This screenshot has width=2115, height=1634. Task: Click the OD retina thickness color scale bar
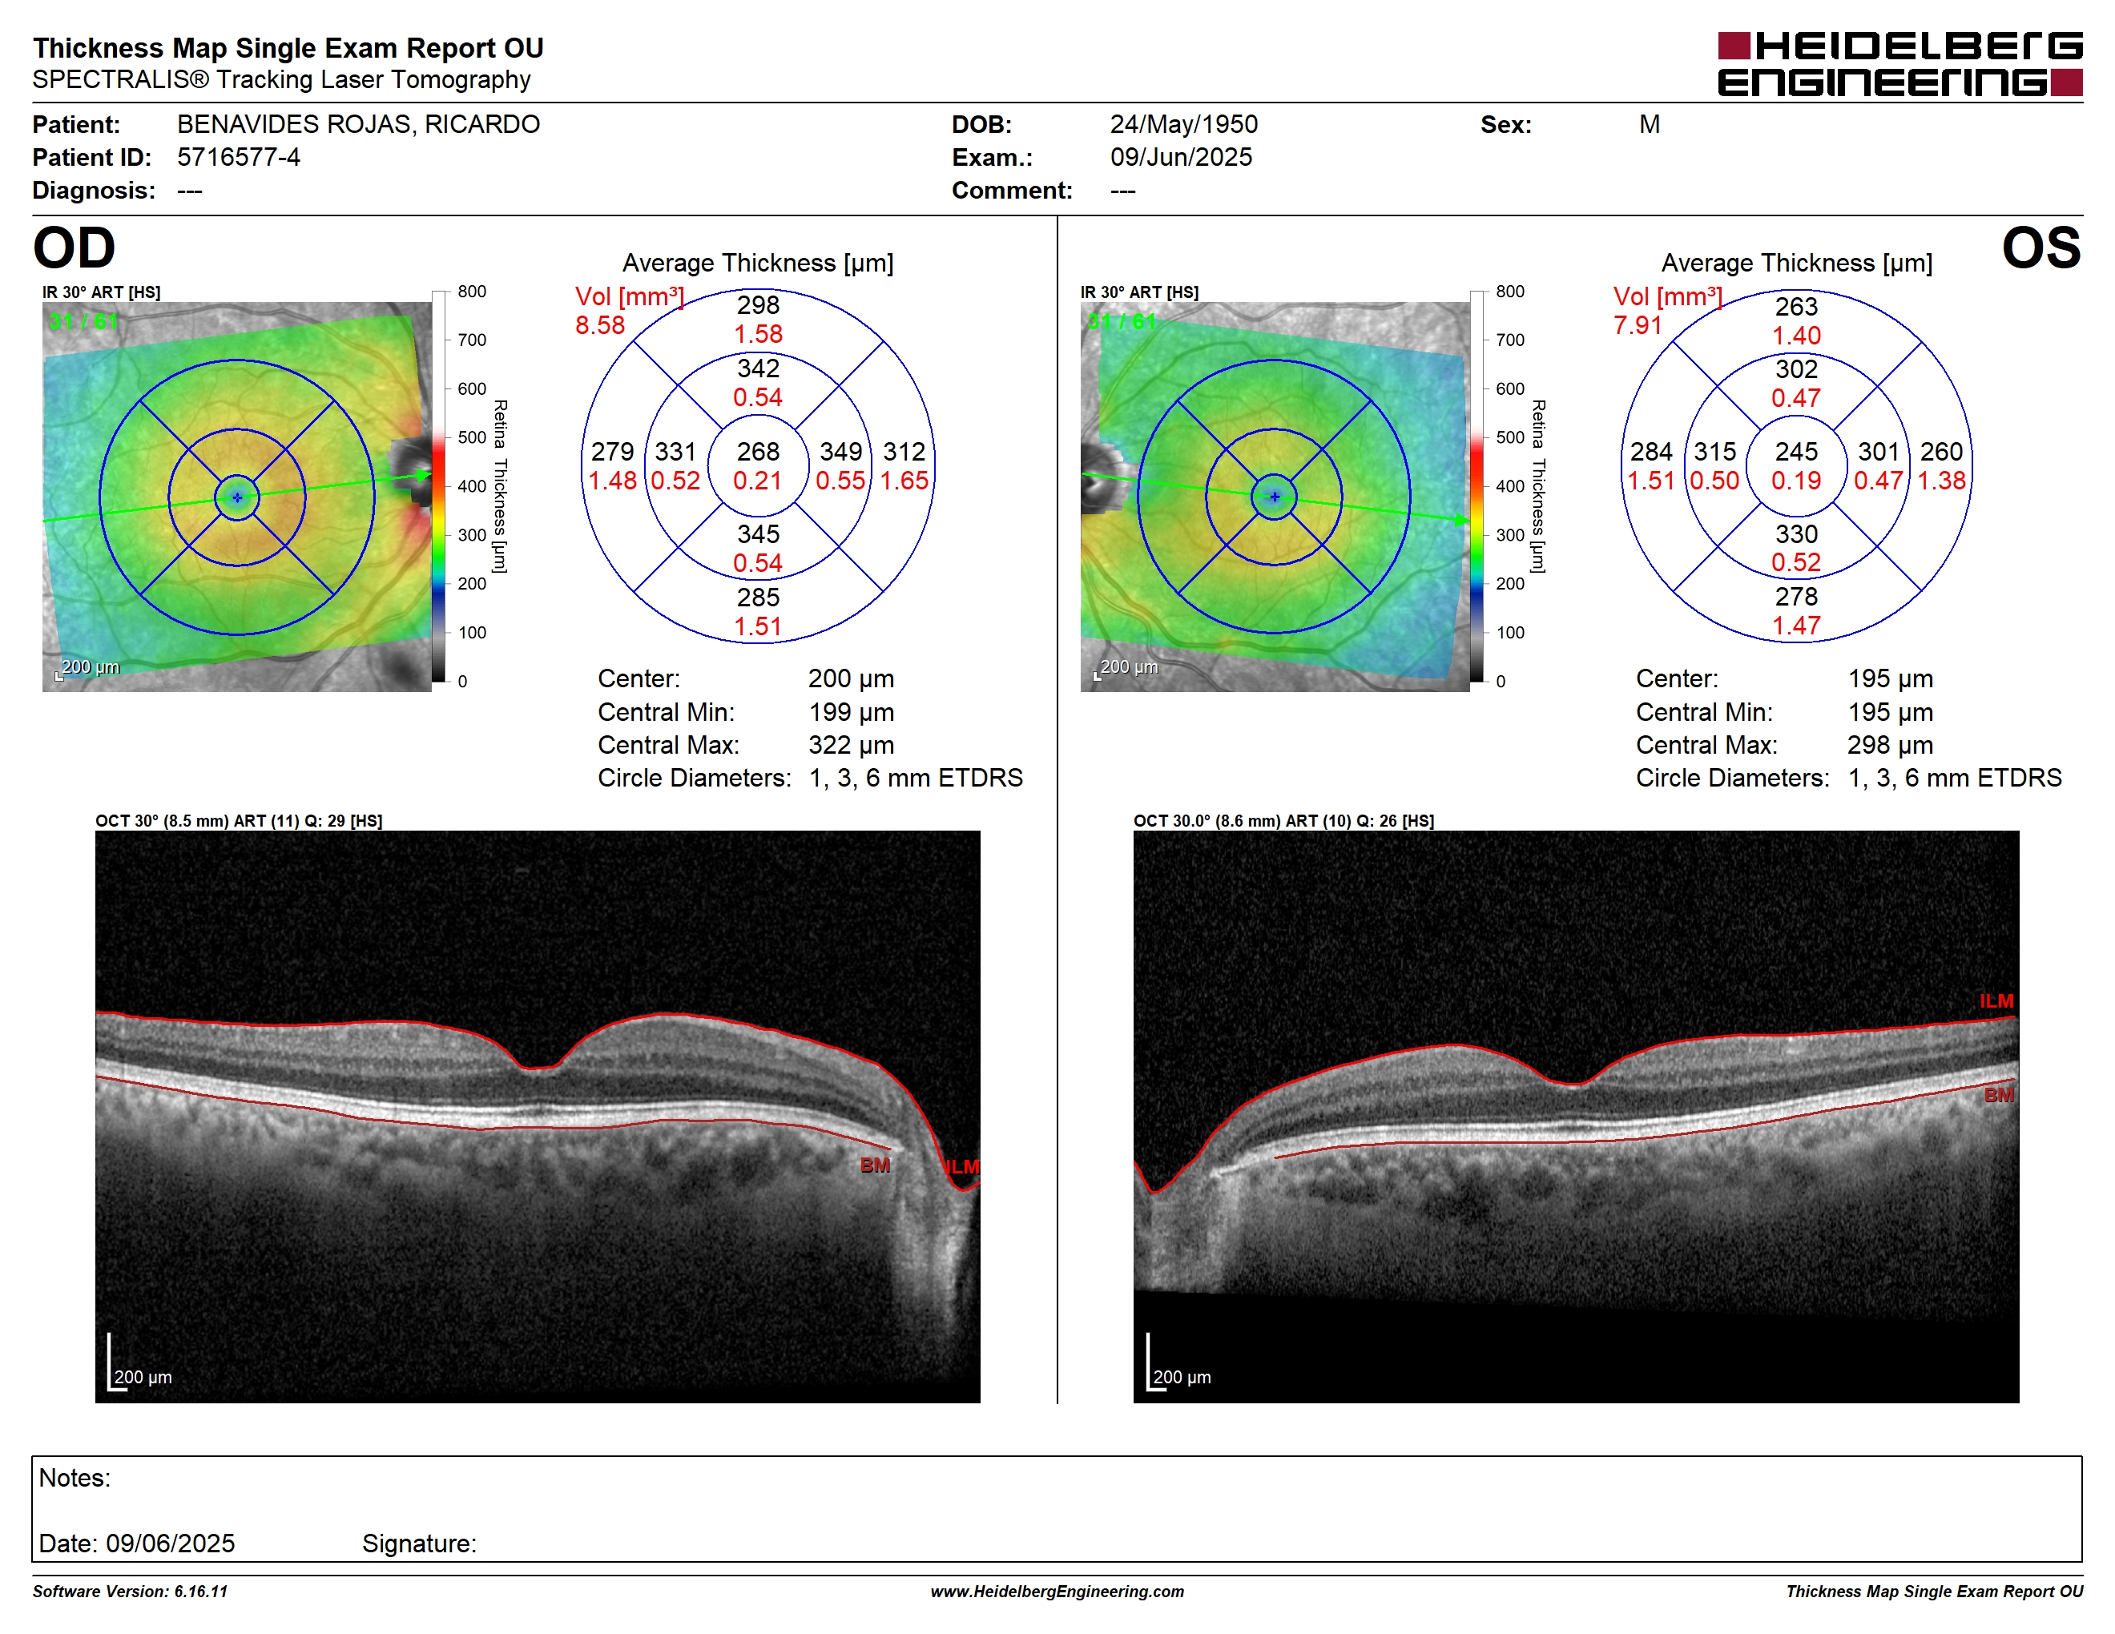click(x=439, y=486)
